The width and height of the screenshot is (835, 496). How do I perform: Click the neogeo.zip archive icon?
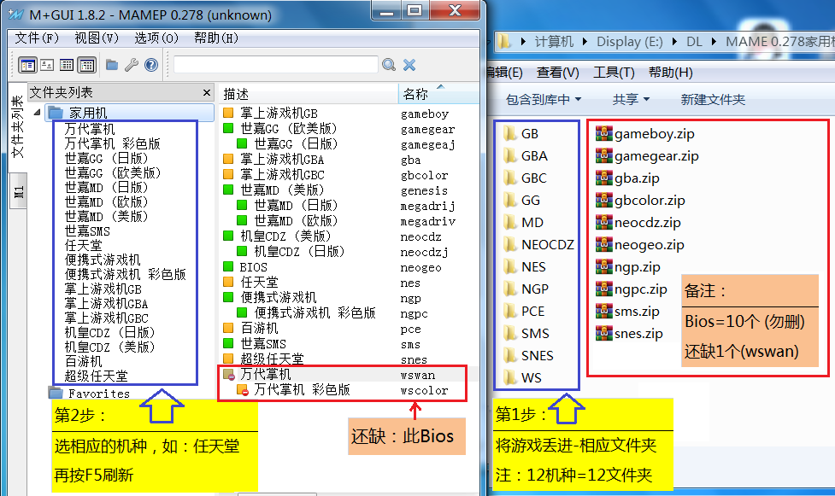pyautogui.click(x=604, y=244)
